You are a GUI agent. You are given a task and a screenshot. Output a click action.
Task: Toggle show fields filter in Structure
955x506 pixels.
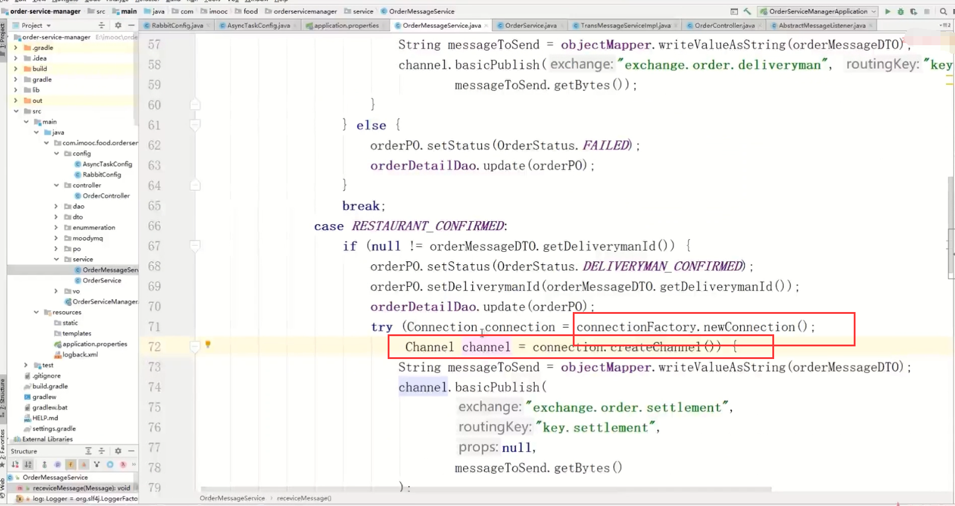[x=71, y=464]
